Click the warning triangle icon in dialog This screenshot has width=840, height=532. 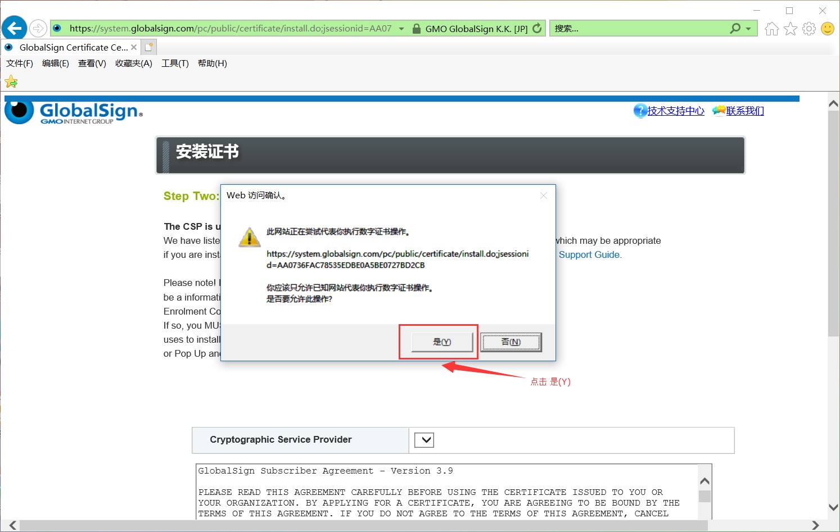coord(250,237)
